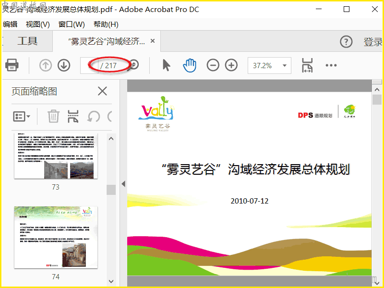Zoom out with the minus button

coord(213,65)
